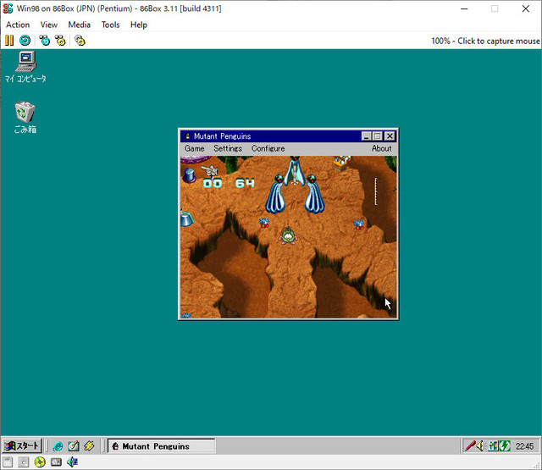Image resolution: width=542 pixels, height=470 pixels.
Task: Click the Mutant Penguins taskbar button
Action: pos(162,446)
